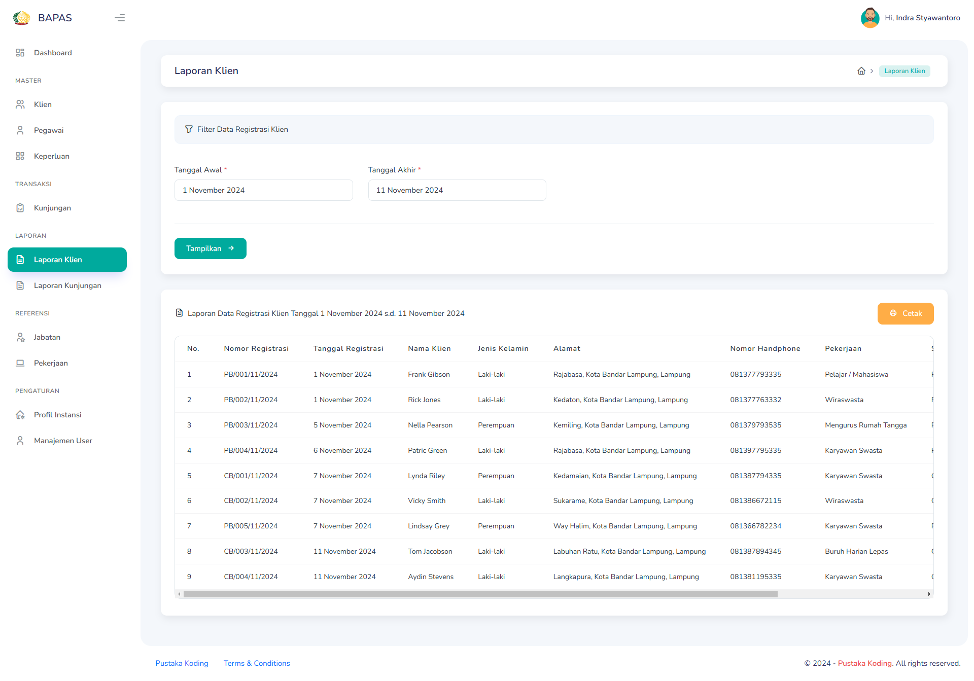Switch to Laporan Kunjungan in the sidebar

[67, 285]
